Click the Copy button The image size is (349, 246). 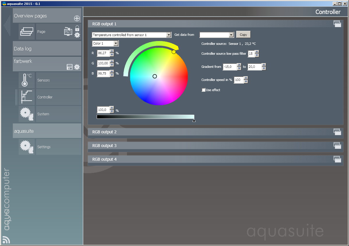coord(243,35)
